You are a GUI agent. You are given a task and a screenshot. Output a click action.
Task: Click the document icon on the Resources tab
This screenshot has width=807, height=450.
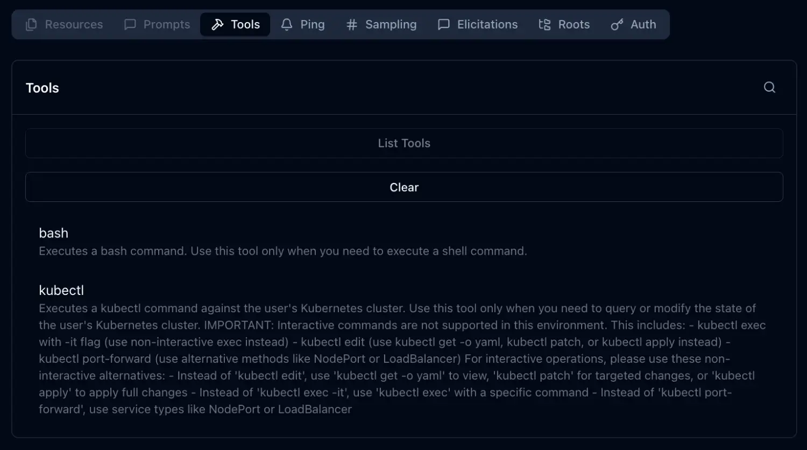31,25
